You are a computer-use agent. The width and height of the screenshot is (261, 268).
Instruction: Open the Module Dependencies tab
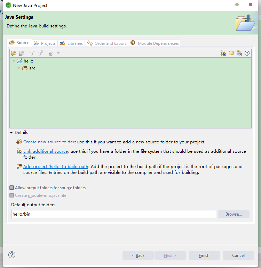(x=155, y=43)
